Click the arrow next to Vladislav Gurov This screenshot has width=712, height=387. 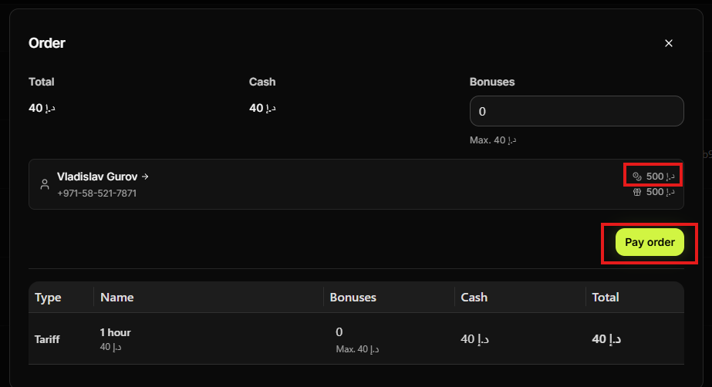tap(145, 177)
